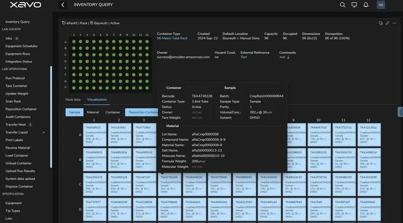Open the 96 Matrix Tube Rack link
Viewport: 403px width, 223px height.
172,38
